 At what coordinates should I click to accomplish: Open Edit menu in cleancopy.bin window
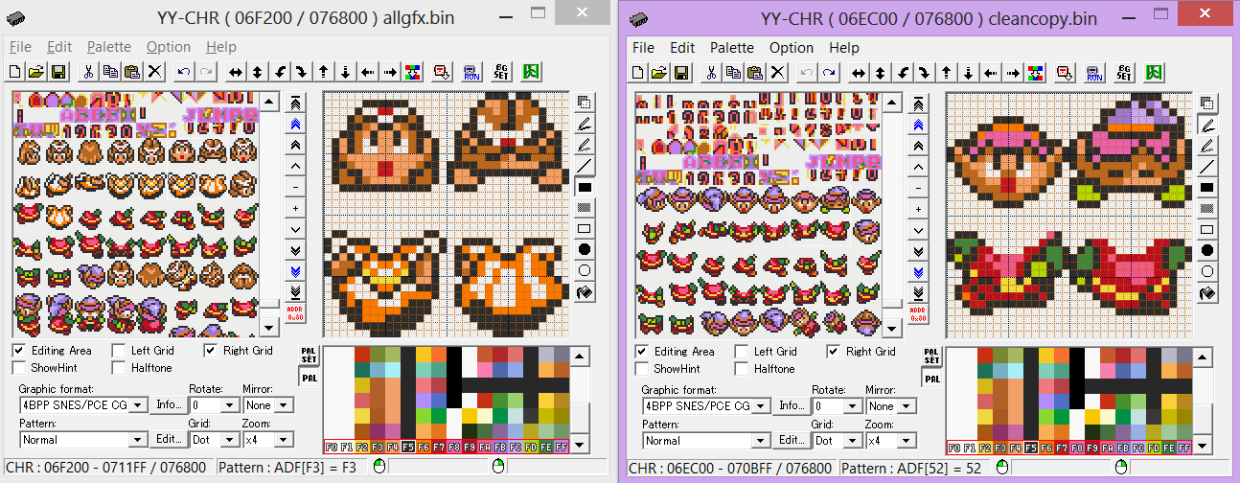point(682,47)
